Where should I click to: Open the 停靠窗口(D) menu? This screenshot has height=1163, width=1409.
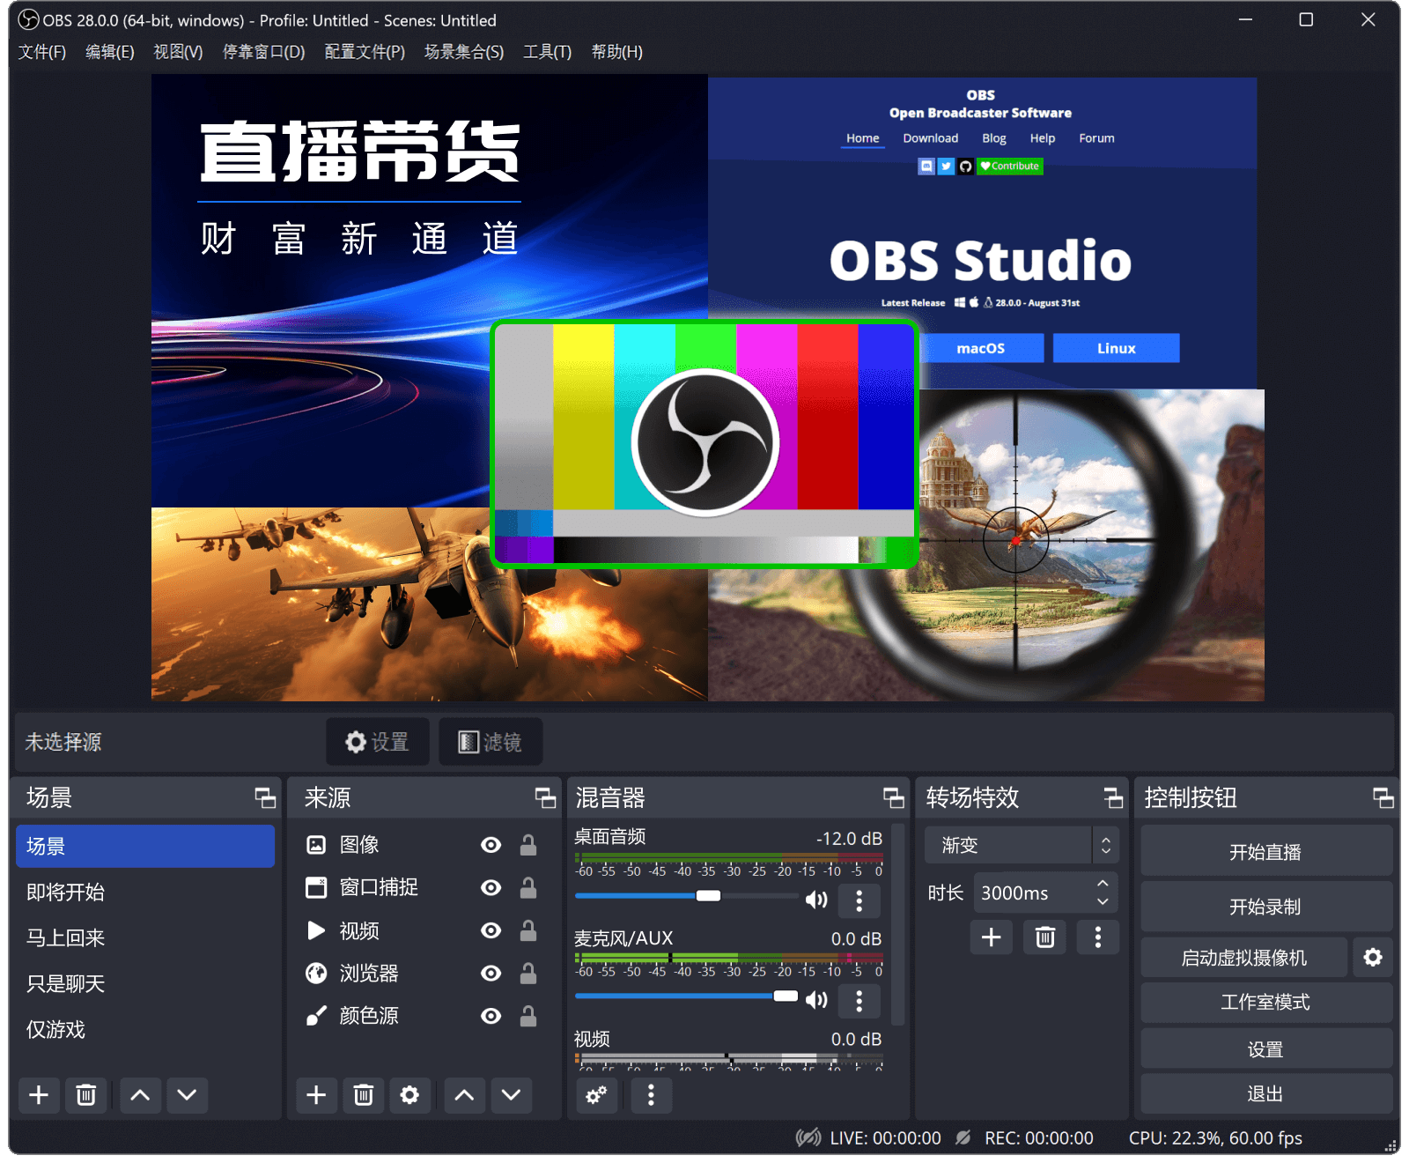pos(263,52)
